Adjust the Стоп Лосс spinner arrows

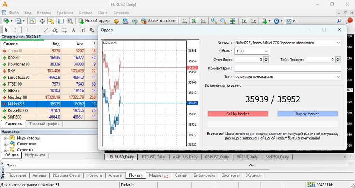click(x=266, y=60)
